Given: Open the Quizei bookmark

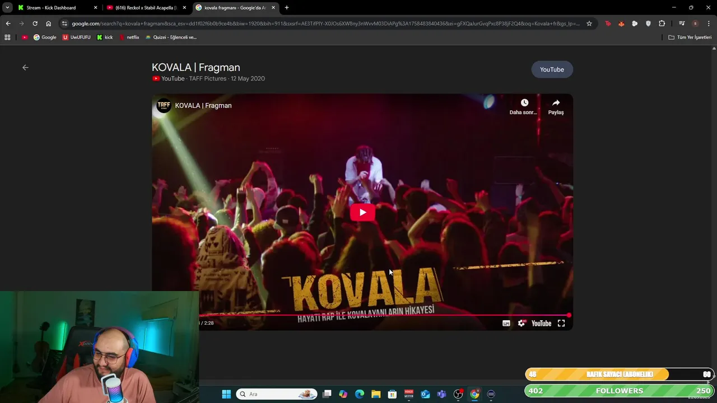Looking at the screenshot, I should [171, 37].
